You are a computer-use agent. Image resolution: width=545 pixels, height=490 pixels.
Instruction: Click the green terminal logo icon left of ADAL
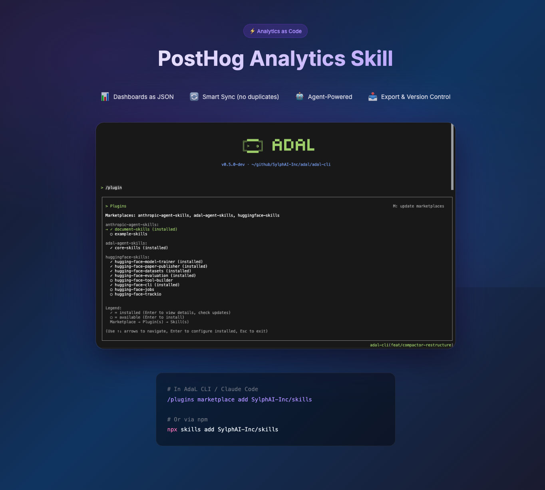253,146
